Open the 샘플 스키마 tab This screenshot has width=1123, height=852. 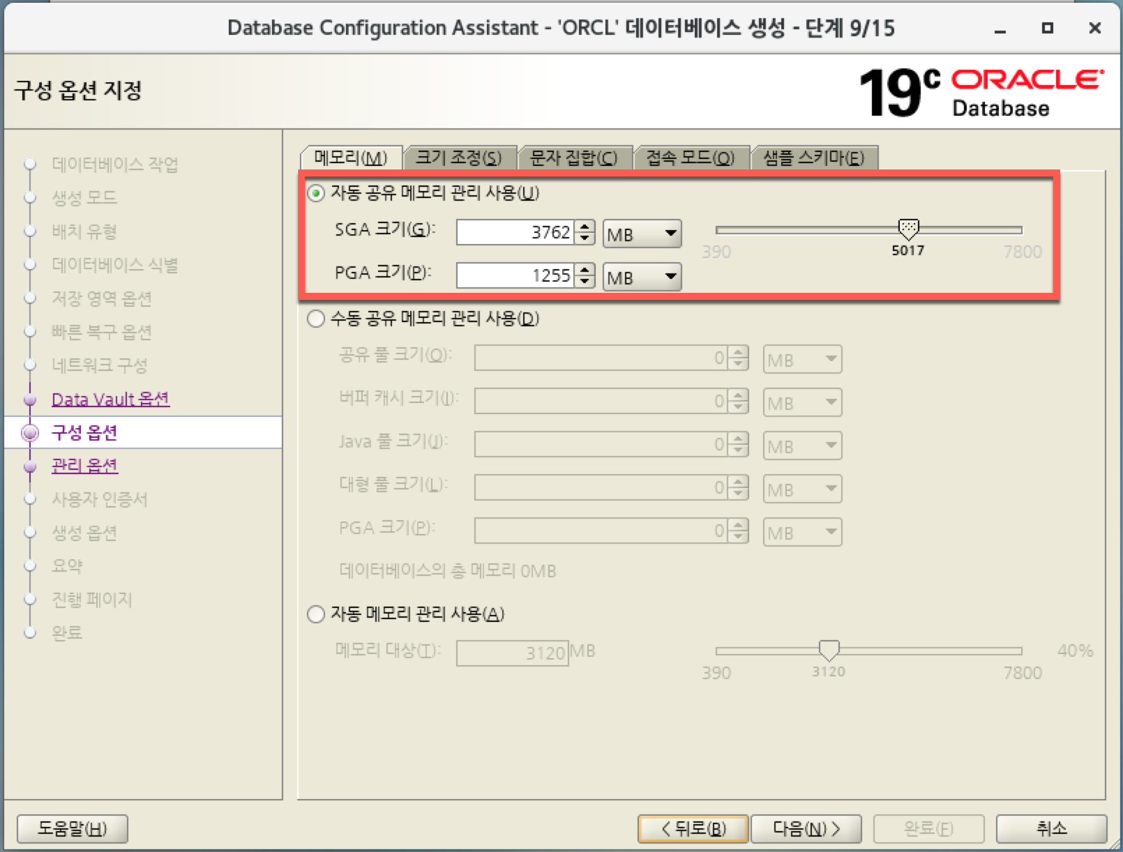tap(813, 158)
